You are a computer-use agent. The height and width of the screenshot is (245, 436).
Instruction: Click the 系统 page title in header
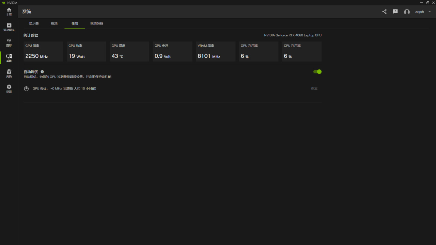[26, 12]
